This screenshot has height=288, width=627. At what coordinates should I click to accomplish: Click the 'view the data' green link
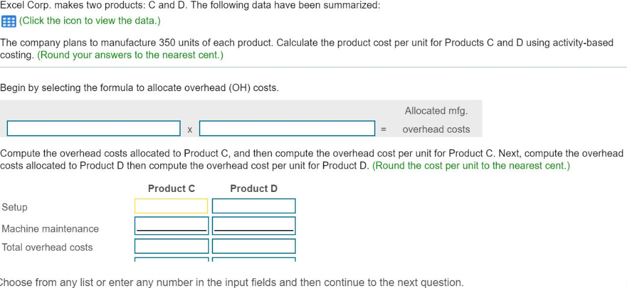[90, 21]
